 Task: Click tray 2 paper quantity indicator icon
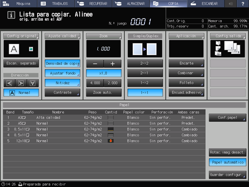point(111,123)
